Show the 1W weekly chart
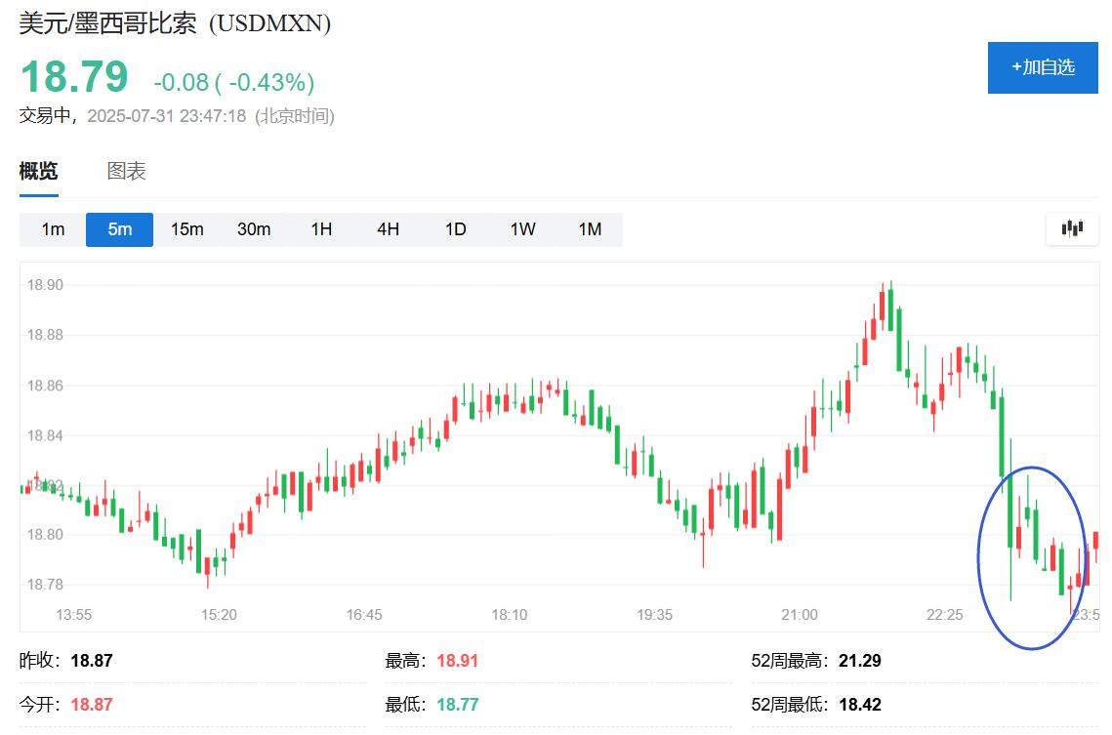The image size is (1112, 735). [x=522, y=229]
